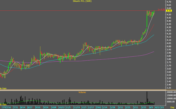
Task: Select the 10/22 date label
Action: (x=62, y=107)
